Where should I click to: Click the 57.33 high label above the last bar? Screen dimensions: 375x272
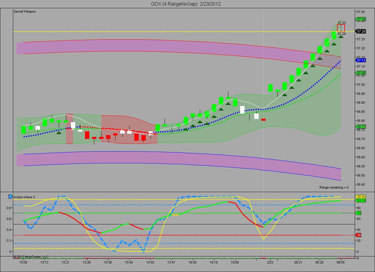tap(341, 23)
